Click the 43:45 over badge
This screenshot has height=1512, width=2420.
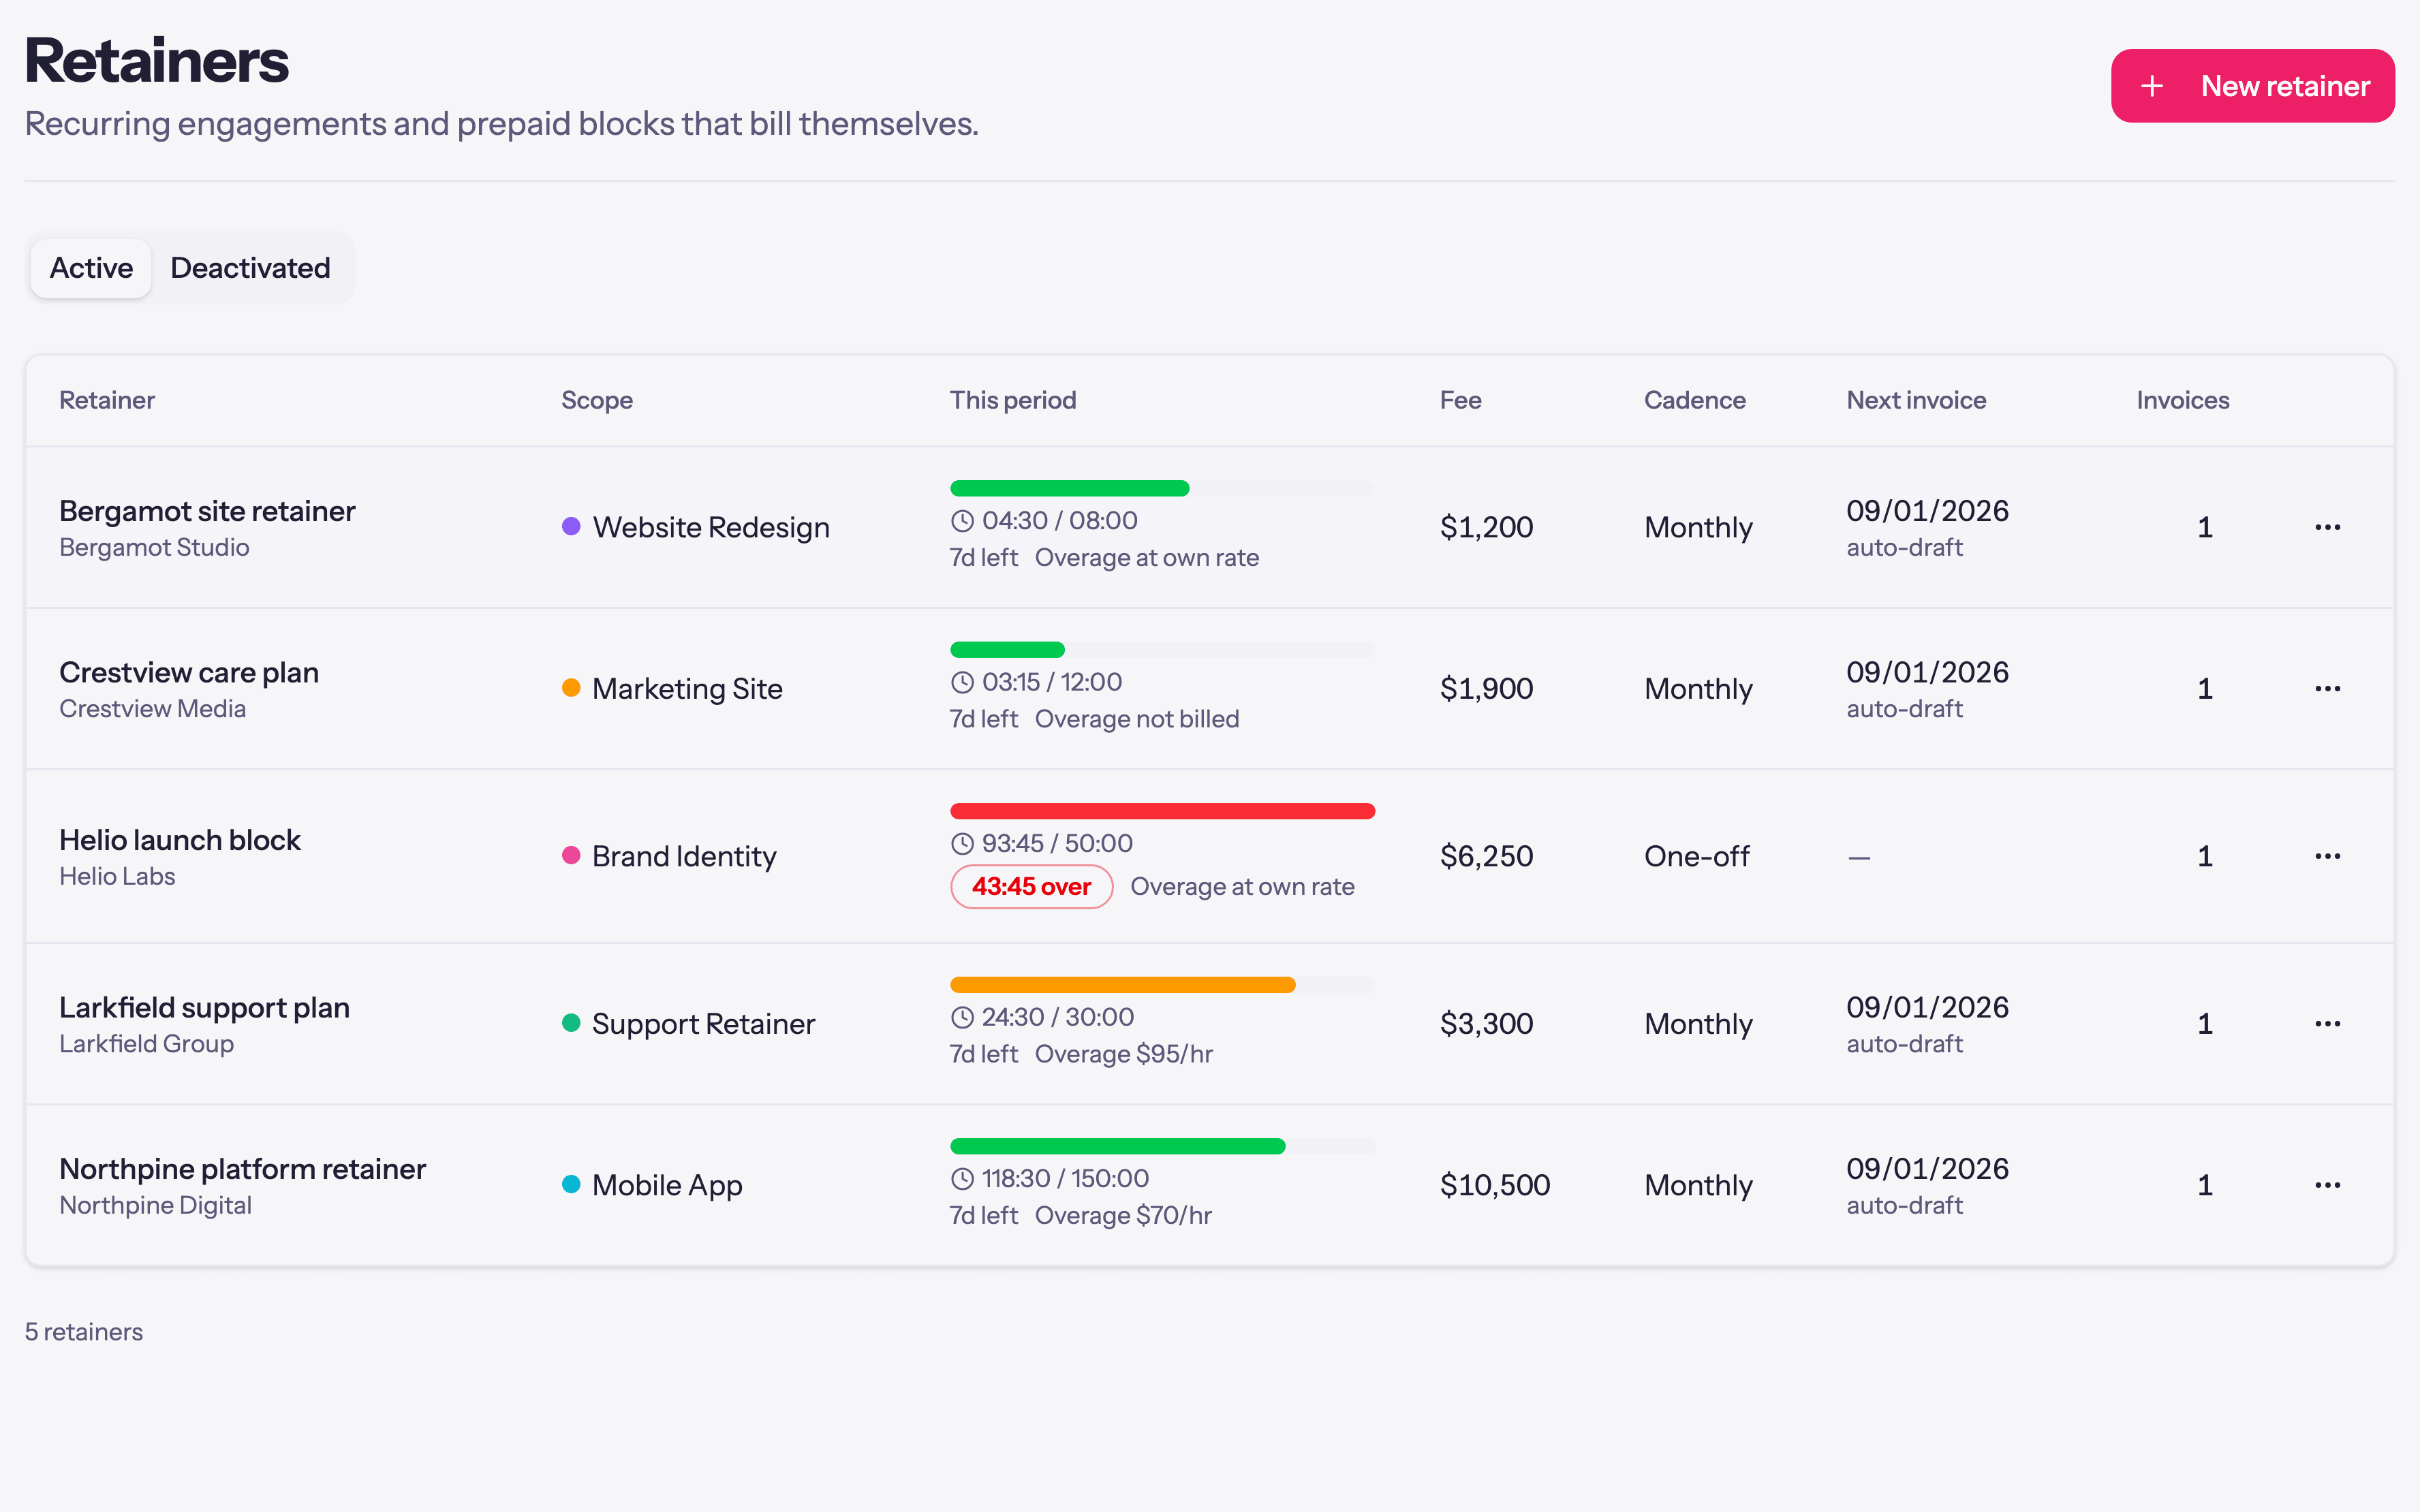click(1031, 887)
